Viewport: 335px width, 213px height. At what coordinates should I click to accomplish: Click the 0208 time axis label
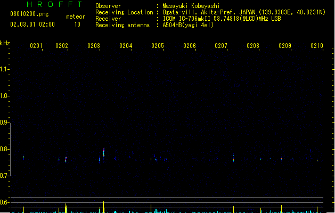tap(253, 46)
